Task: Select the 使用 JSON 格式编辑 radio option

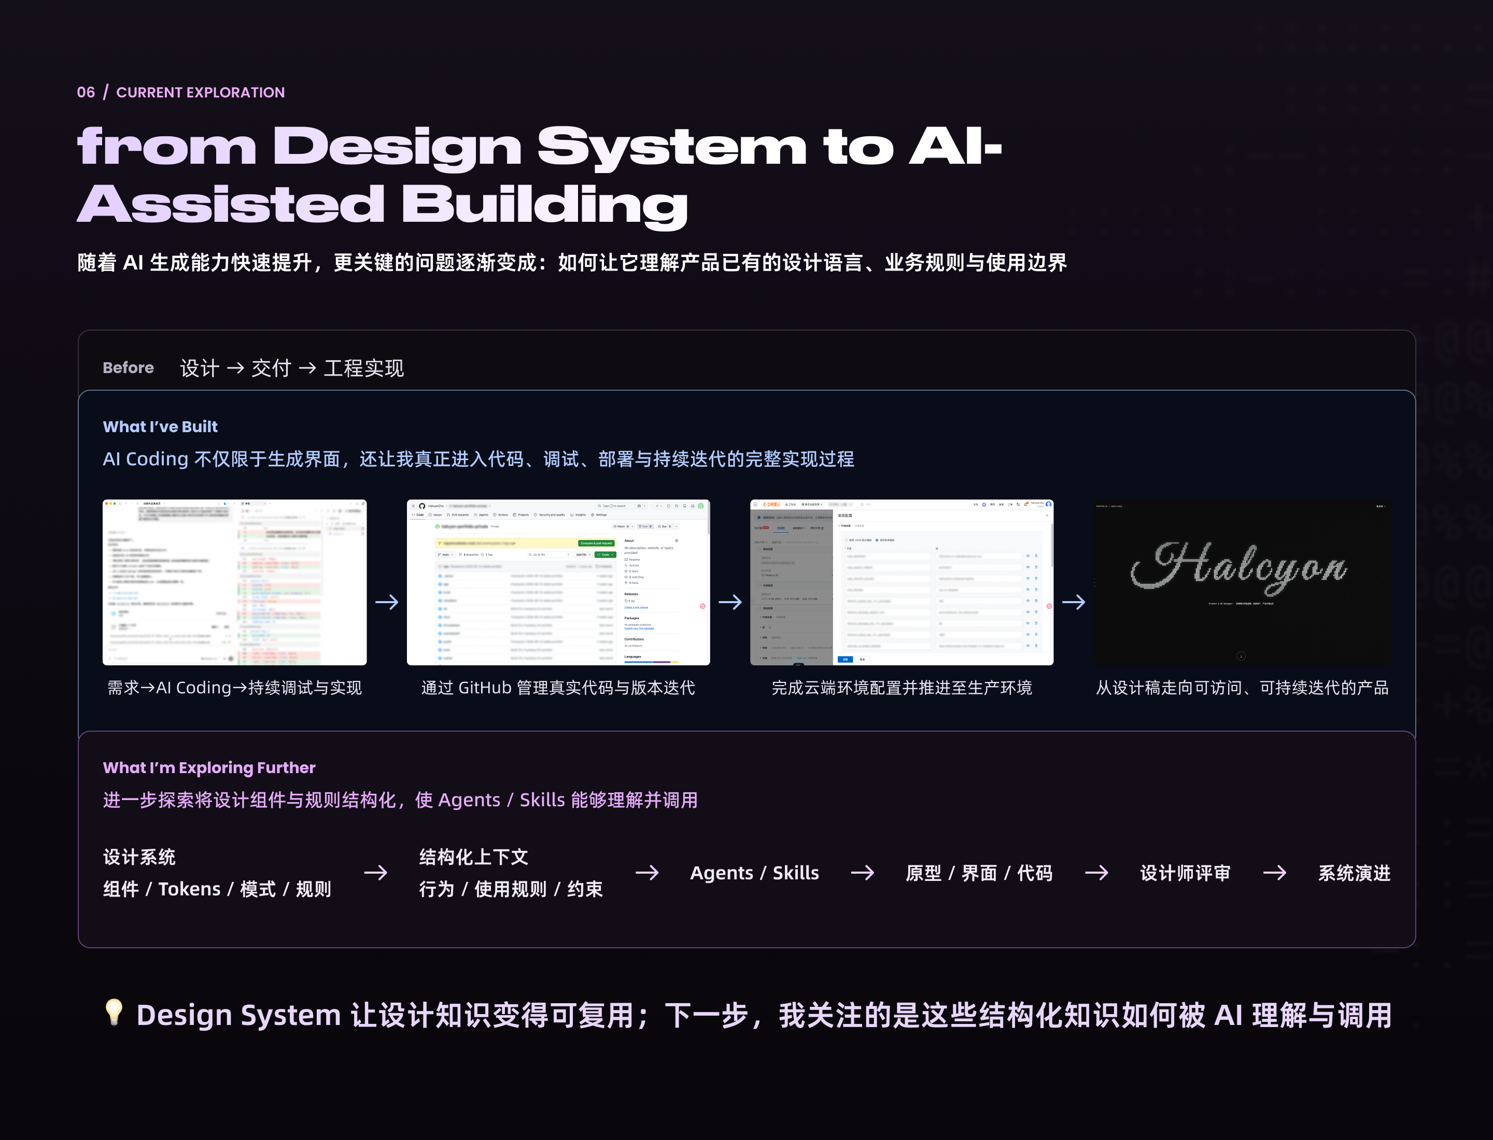Action: pos(846,540)
